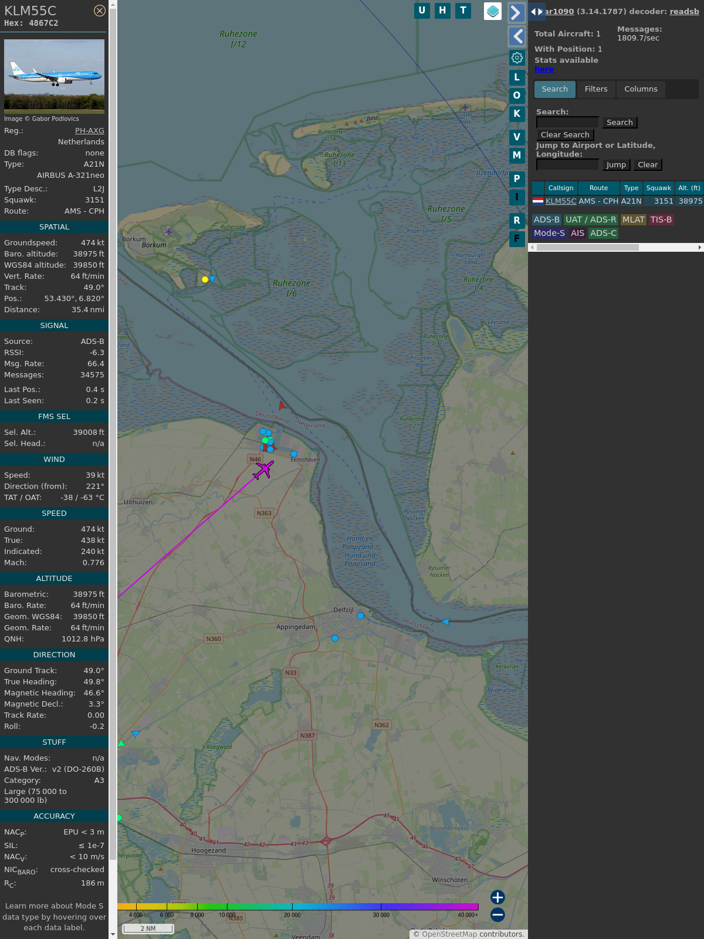Image resolution: width=704 pixels, height=939 pixels.
Task: Sort table by Route column
Action: pyautogui.click(x=598, y=188)
